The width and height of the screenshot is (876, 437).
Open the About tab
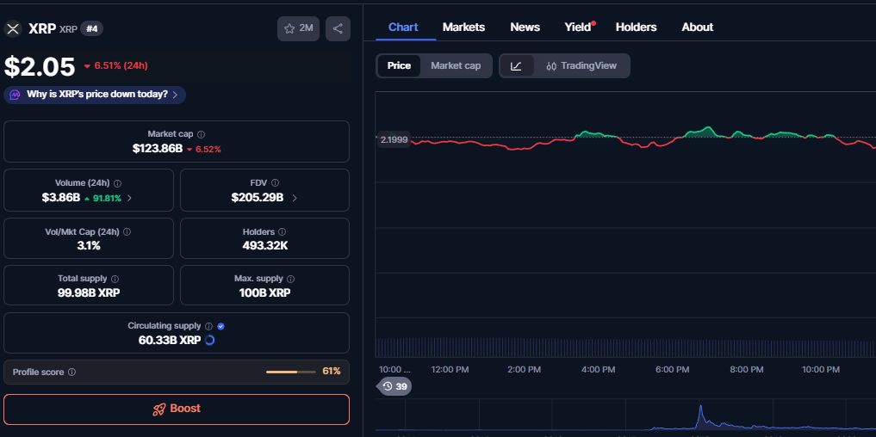click(697, 27)
